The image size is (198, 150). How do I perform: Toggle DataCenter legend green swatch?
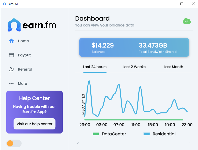pyautogui.click(x=96, y=134)
